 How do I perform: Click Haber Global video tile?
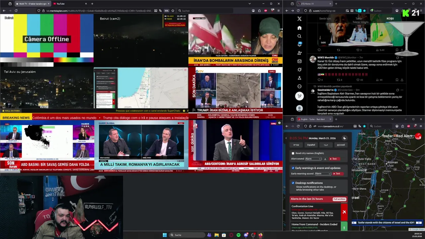pos(141,146)
